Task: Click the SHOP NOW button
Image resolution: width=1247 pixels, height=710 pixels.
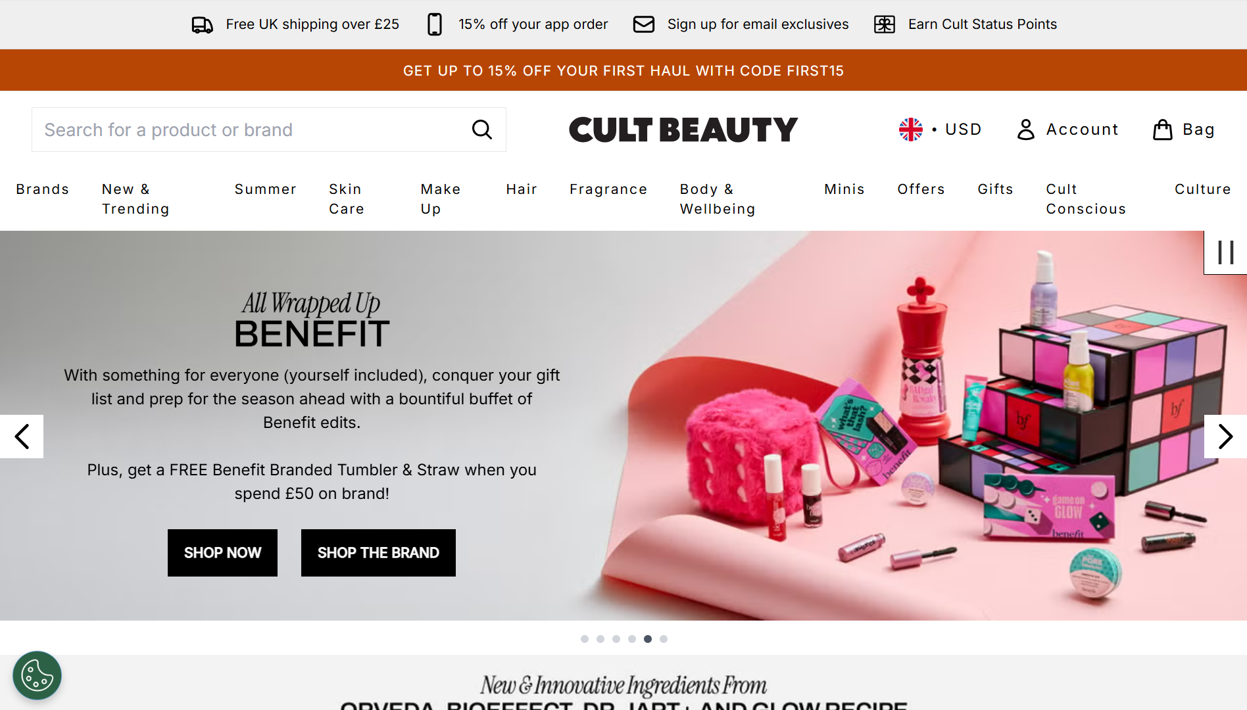Action: point(222,553)
